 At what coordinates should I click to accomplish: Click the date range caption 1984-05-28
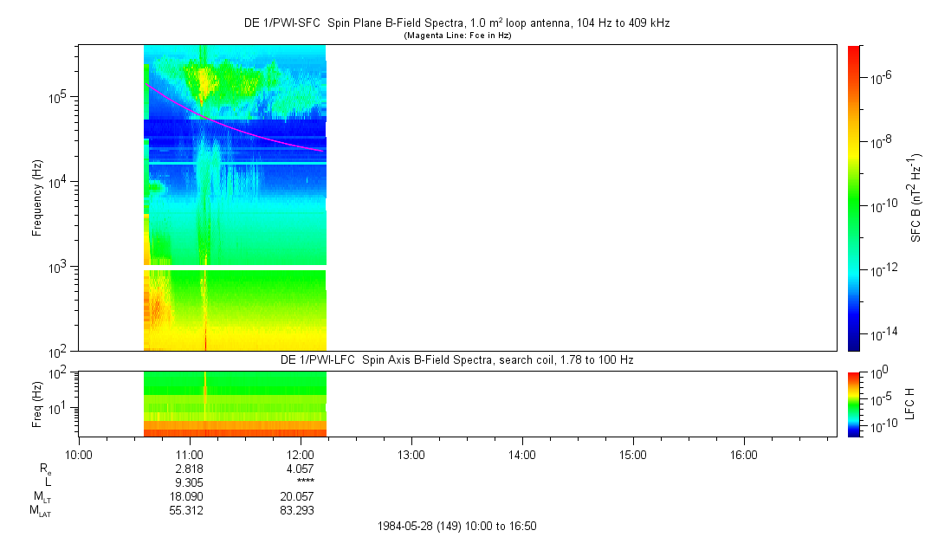tap(459, 526)
